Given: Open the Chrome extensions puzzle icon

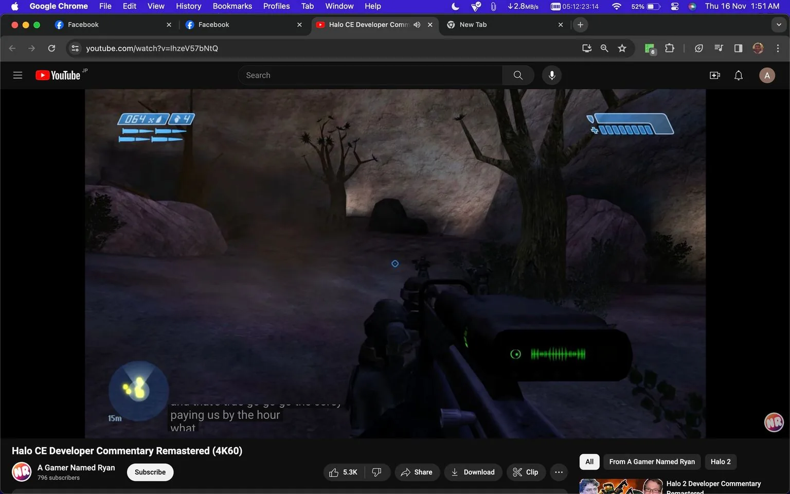Looking at the screenshot, I should [669, 48].
